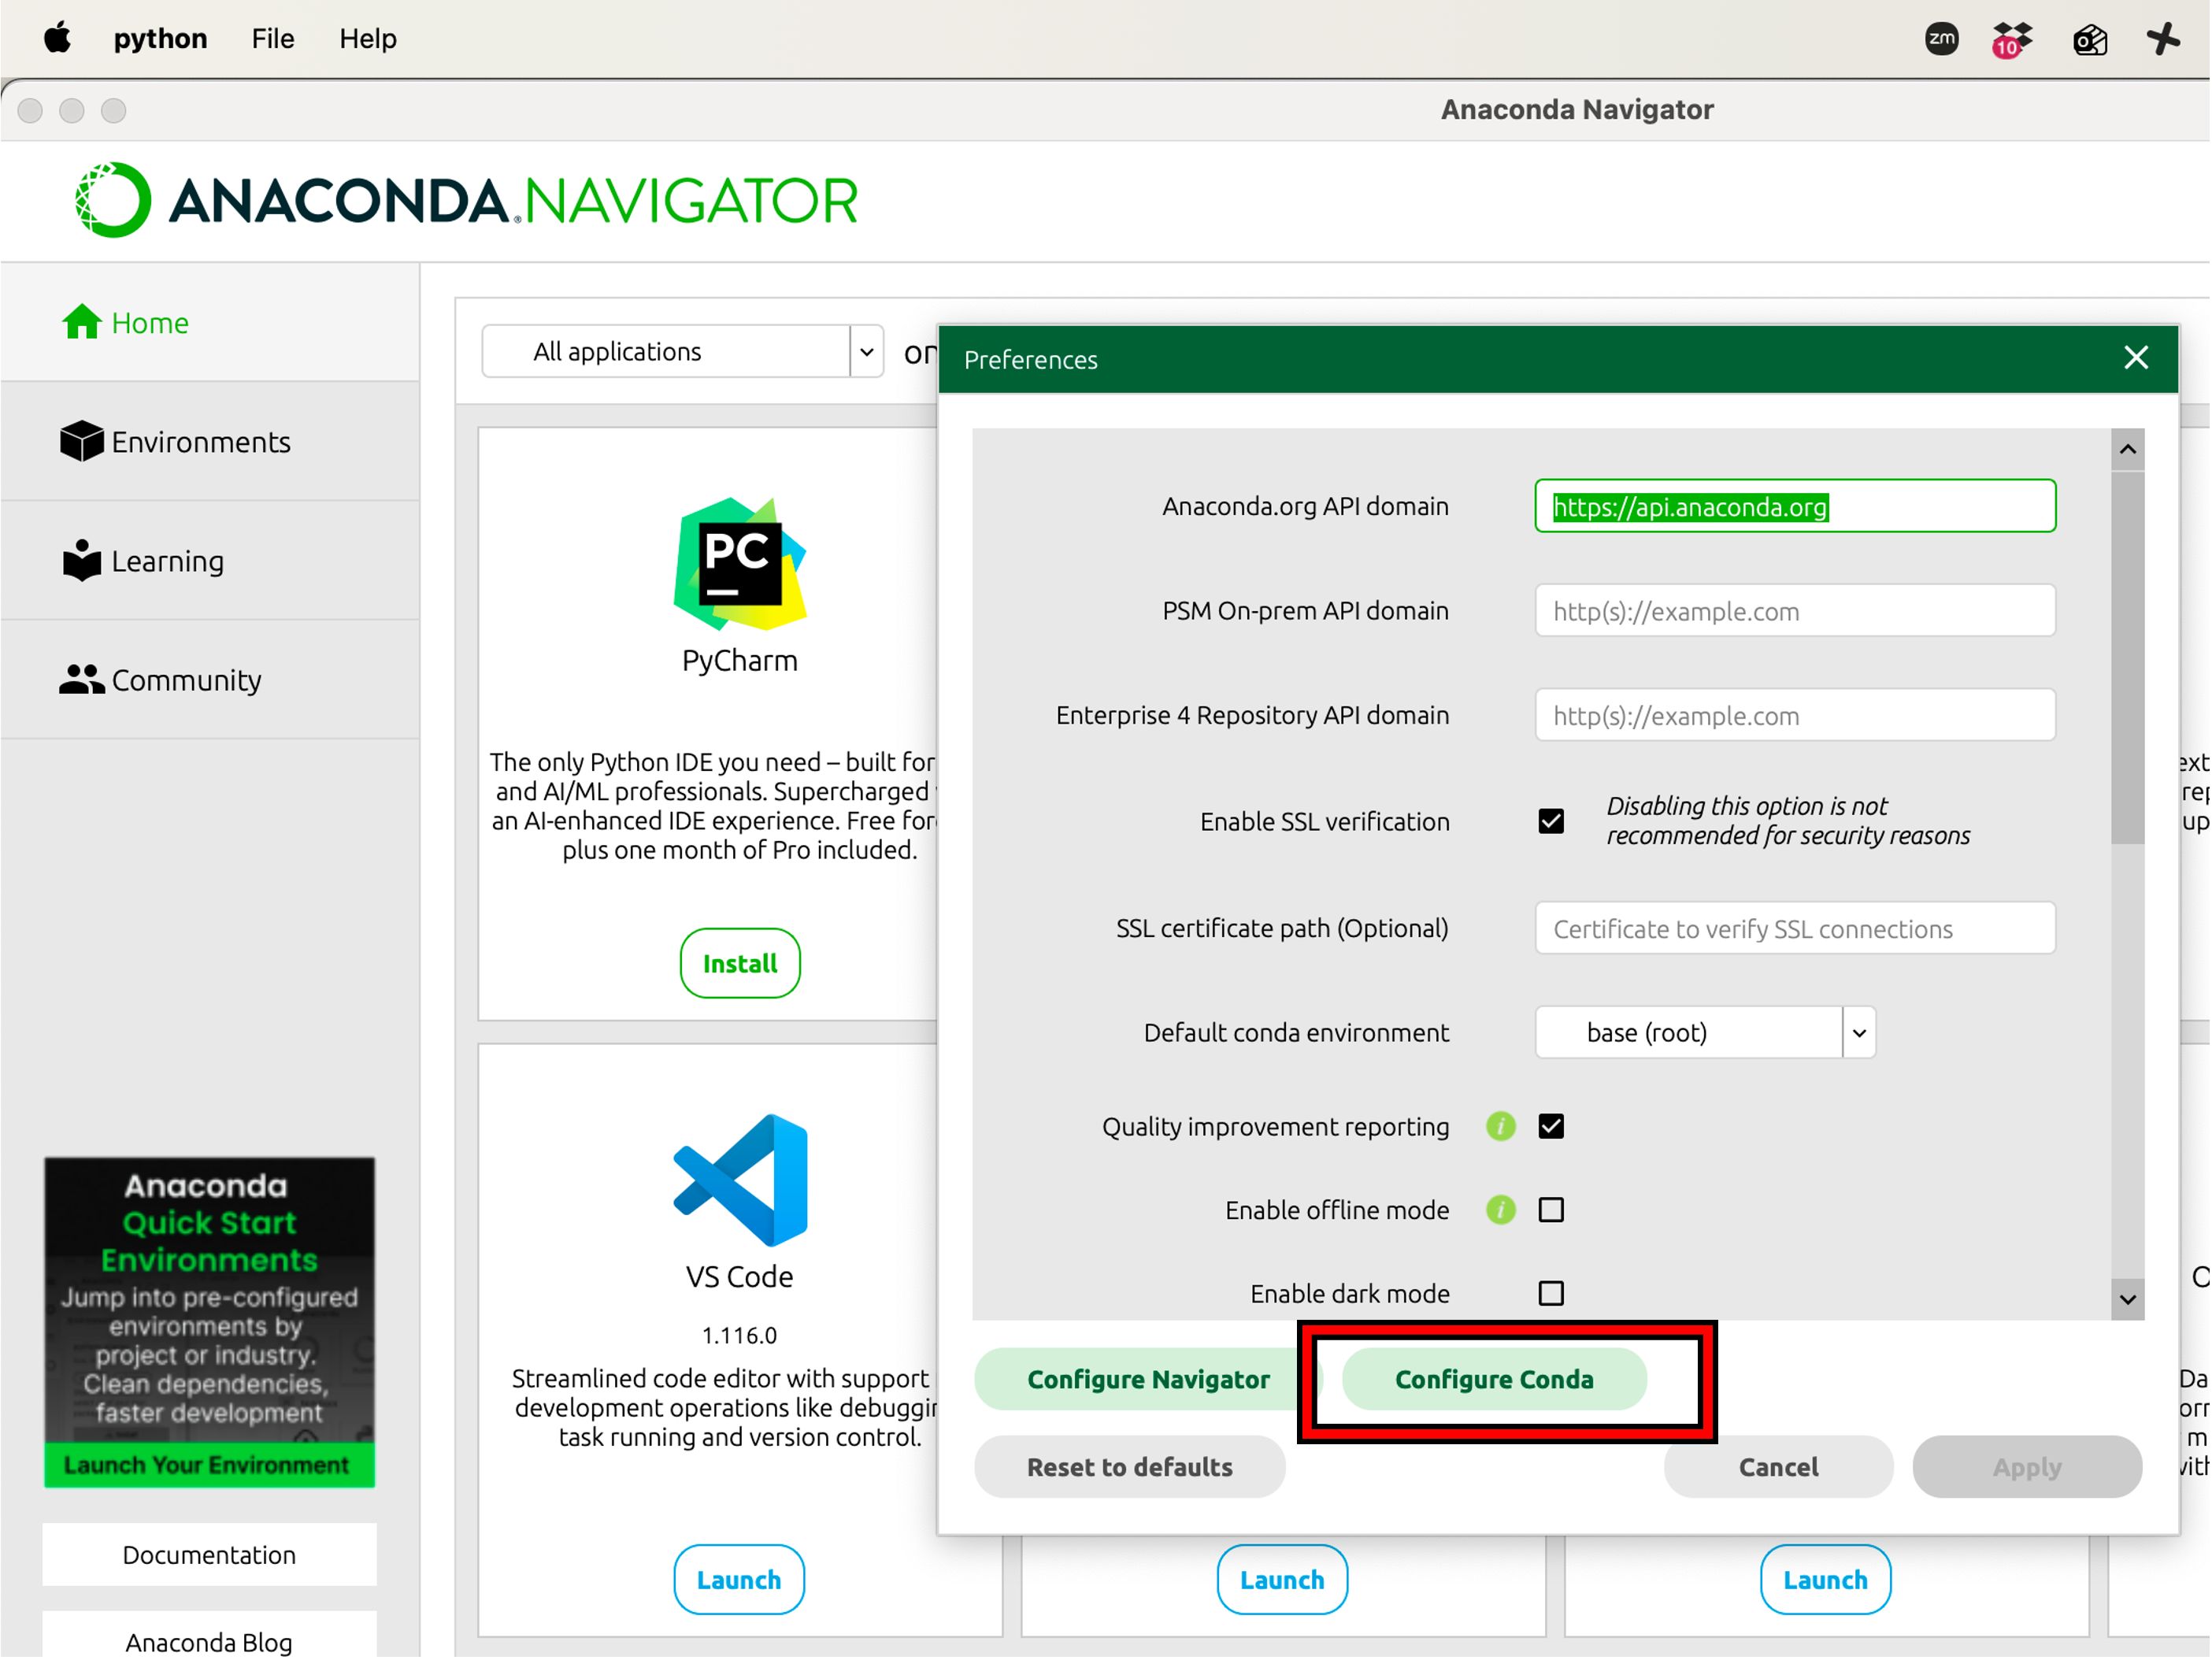This screenshot has height=1660, width=2212.
Task: Click the Environments cube icon
Action: coord(82,441)
